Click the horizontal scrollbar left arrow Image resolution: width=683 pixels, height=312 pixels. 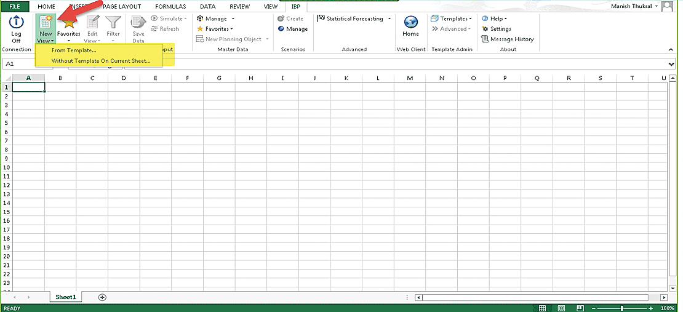pos(418,298)
